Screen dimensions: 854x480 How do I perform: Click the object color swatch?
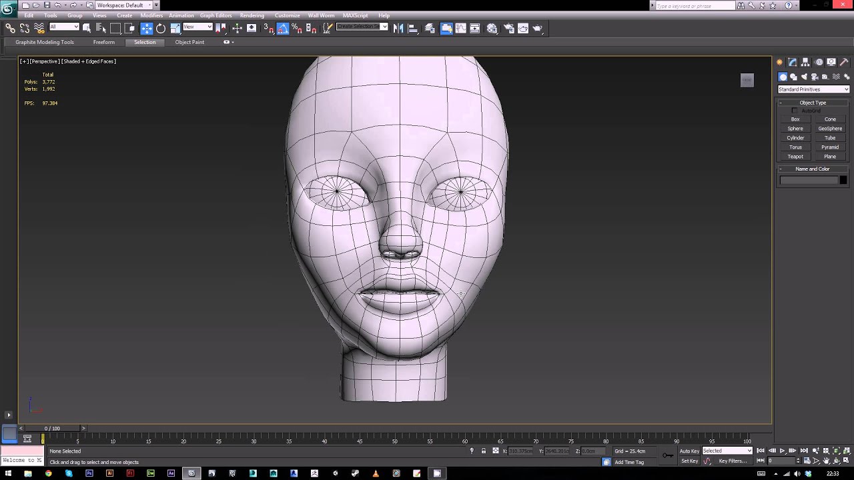[843, 180]
